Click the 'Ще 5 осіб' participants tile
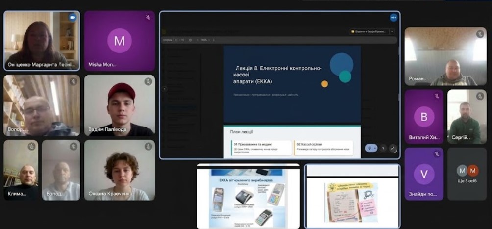Screen dimensions: 492x229 [467, 174]
